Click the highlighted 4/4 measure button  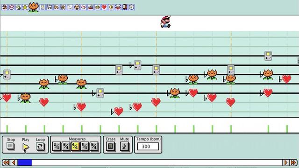click(x=75, y=147)
